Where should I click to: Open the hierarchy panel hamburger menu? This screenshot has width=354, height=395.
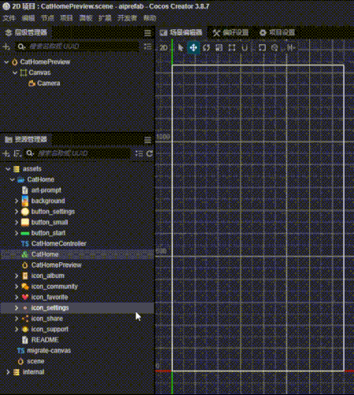click(147, 33)
